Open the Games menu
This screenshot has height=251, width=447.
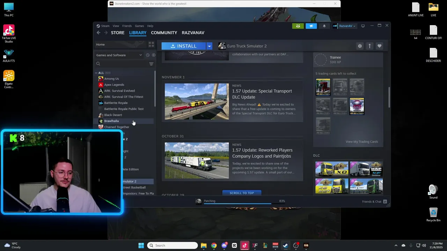[139, 26]
